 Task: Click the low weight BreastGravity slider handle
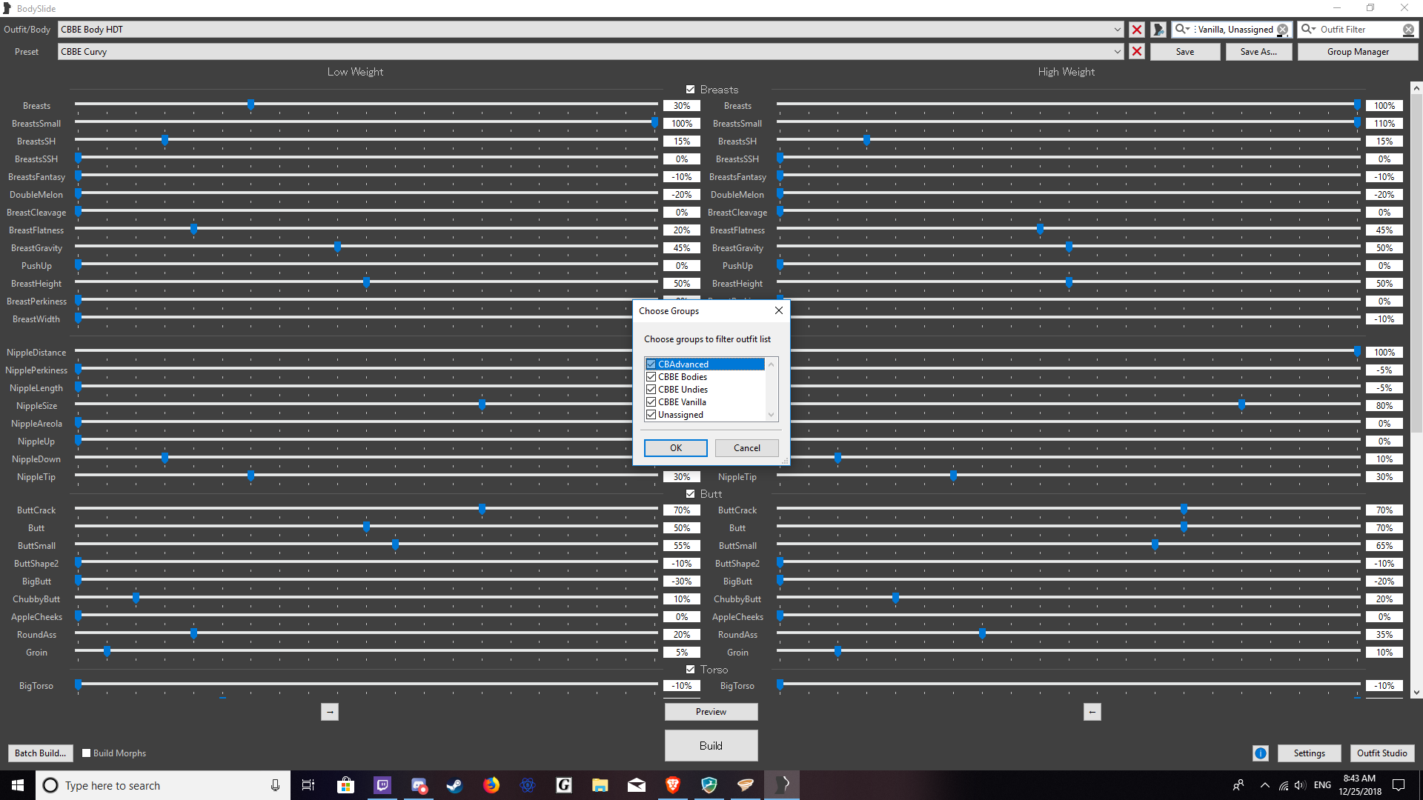tap(338, 247)
